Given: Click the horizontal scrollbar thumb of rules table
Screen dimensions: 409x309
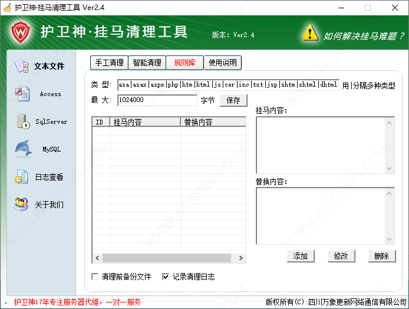Looking at the screenshot, I should [167, 258].
